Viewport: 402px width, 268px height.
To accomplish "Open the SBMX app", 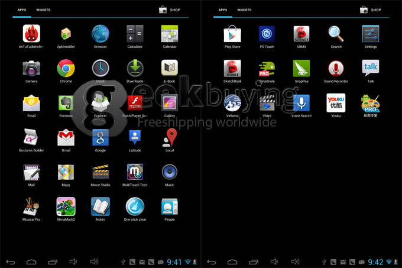I will (301, 34).
